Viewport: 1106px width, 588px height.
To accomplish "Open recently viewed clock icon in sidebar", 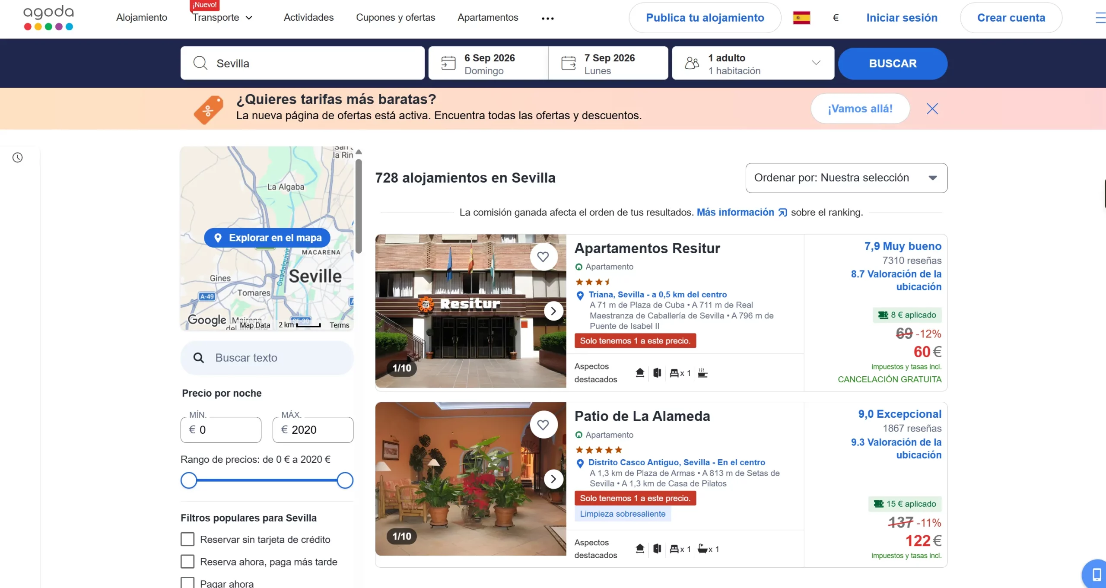I will point(17,158).
